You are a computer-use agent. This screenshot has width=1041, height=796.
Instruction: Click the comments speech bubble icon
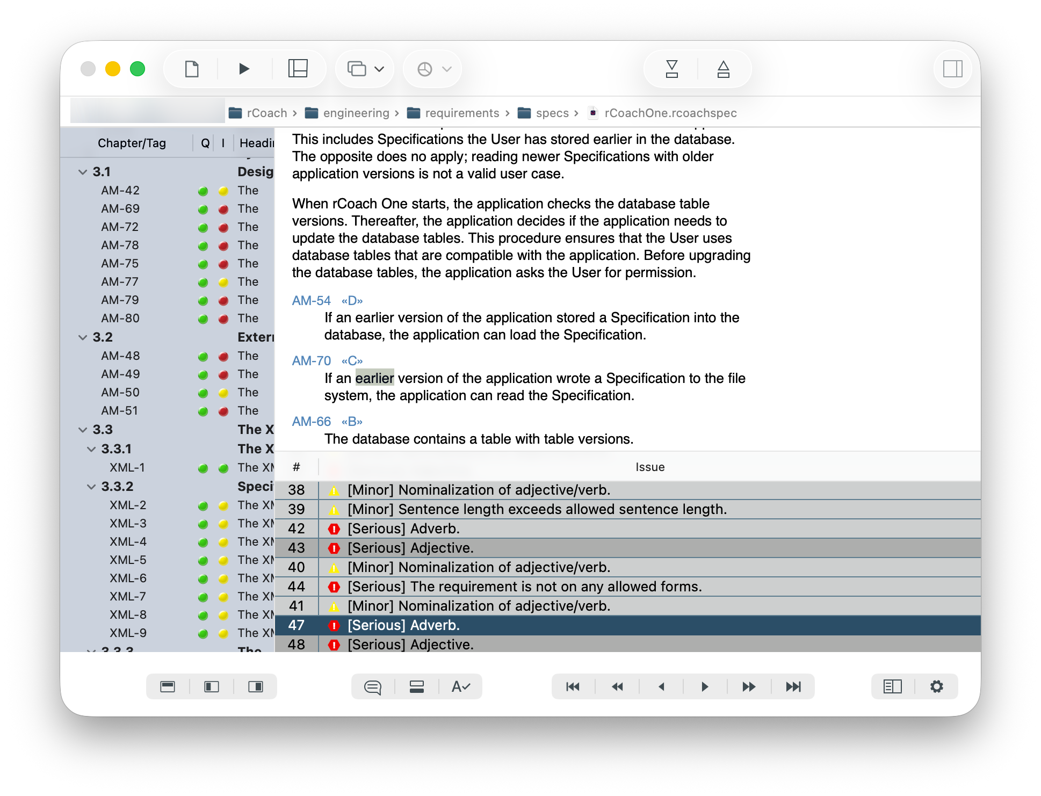tap(373, 686)
